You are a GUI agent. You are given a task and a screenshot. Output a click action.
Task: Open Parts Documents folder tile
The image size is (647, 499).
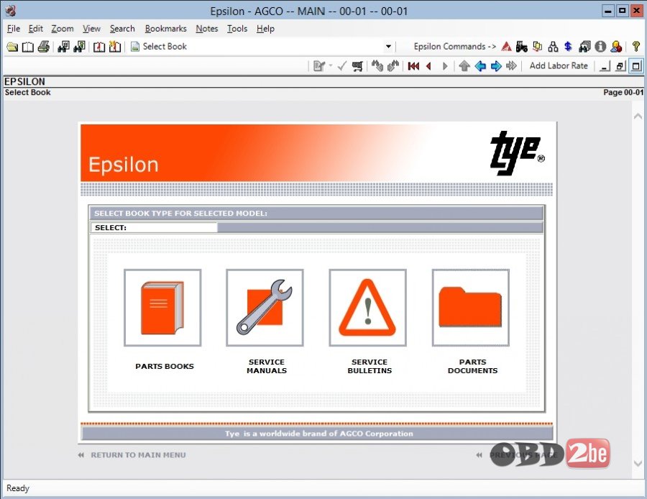coord(471,308)
